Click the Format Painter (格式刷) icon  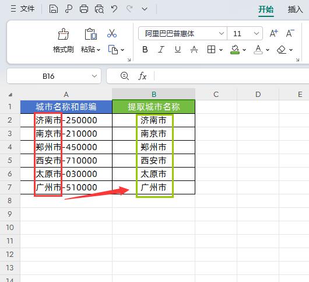pyautogui.click(x=64, y=34)
